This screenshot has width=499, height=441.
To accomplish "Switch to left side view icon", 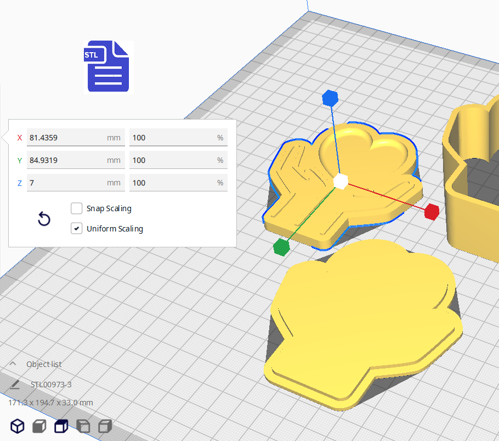I will [x=83, y=426].
